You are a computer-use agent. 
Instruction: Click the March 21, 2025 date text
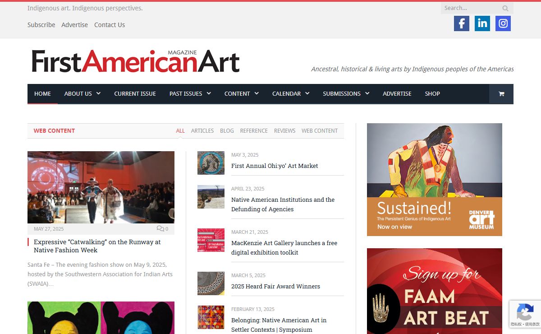coord(250,232)
